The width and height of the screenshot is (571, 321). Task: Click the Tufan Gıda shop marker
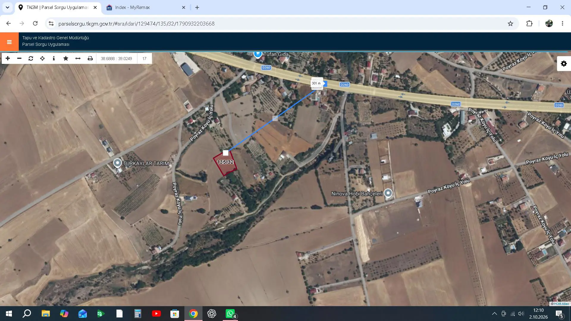(x=258, y=54)
